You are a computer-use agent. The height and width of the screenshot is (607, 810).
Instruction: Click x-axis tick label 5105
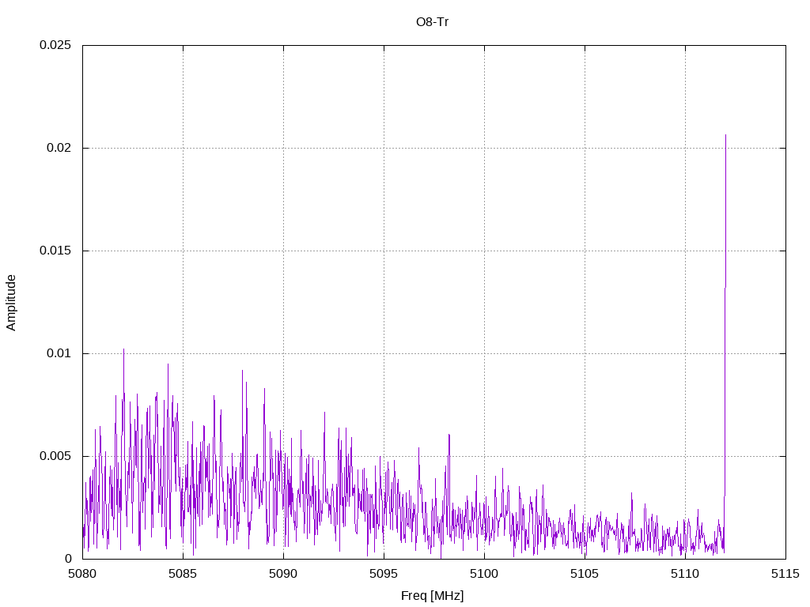[585, 574]
